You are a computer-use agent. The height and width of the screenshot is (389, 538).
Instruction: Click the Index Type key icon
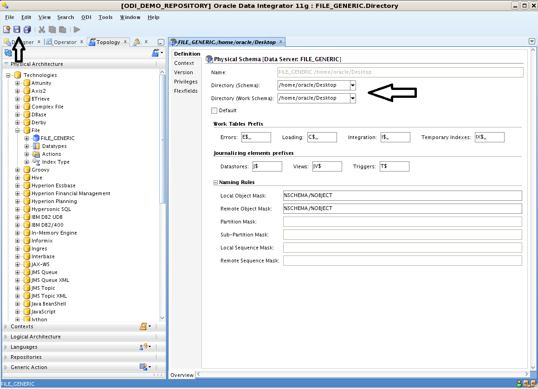pos(36,162)
